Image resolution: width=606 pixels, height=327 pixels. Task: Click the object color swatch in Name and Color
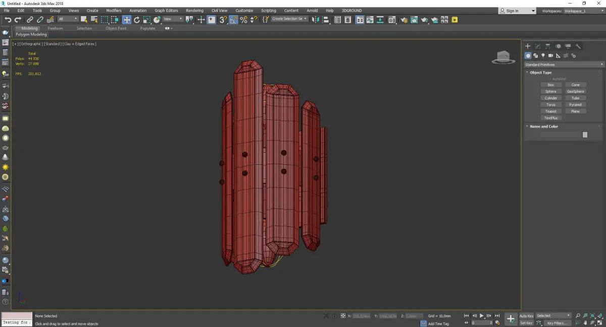coord(585,135)
